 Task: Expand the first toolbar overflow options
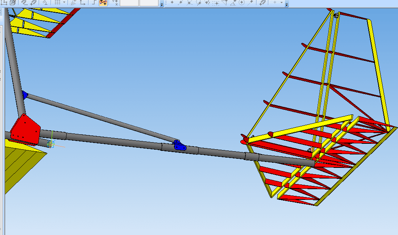click(162, 4)
